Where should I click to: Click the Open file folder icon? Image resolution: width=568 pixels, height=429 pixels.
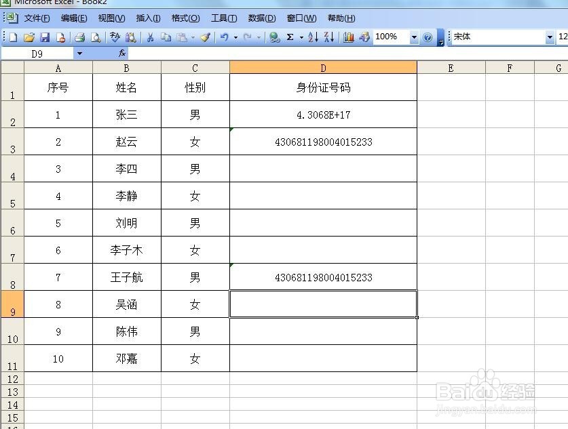(x=29, y=37)
